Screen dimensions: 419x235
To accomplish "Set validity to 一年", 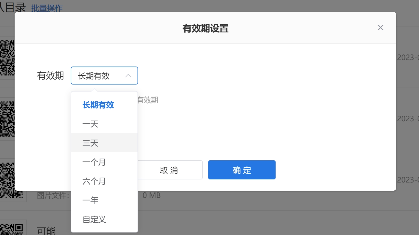I will tap(90, 200).
